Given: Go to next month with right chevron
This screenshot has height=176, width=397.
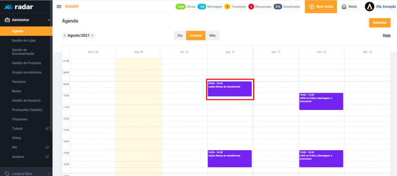Looking at the screenshot, I should tap(92, 35).
